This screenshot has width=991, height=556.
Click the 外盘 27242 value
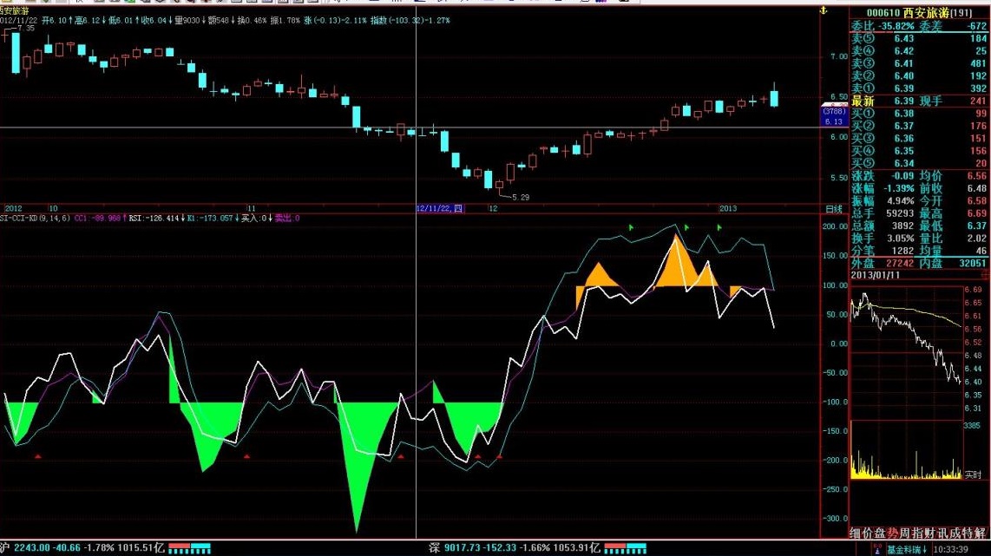pos(899,263)
